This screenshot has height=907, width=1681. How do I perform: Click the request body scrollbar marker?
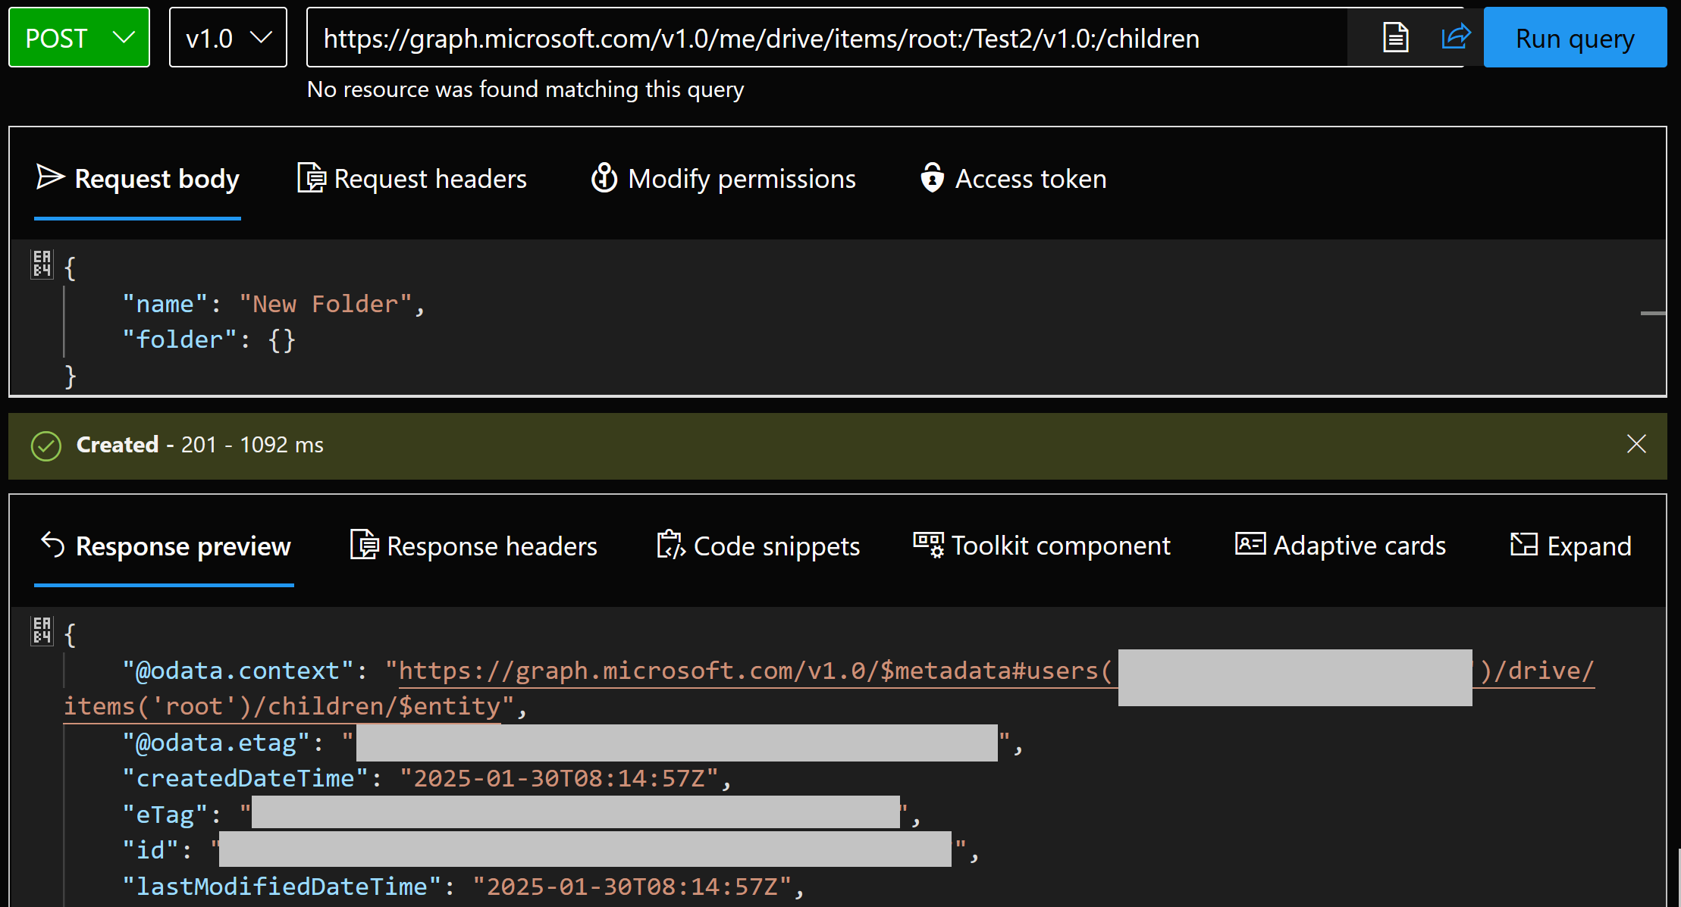(1653, 313)
